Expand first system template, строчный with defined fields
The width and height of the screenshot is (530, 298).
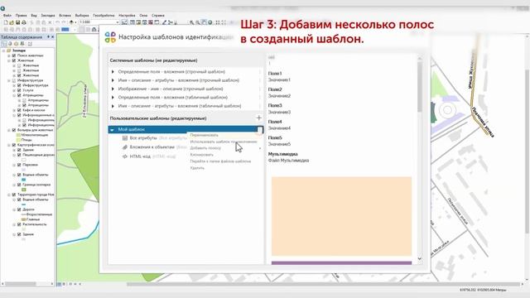[x=113, y=72]
